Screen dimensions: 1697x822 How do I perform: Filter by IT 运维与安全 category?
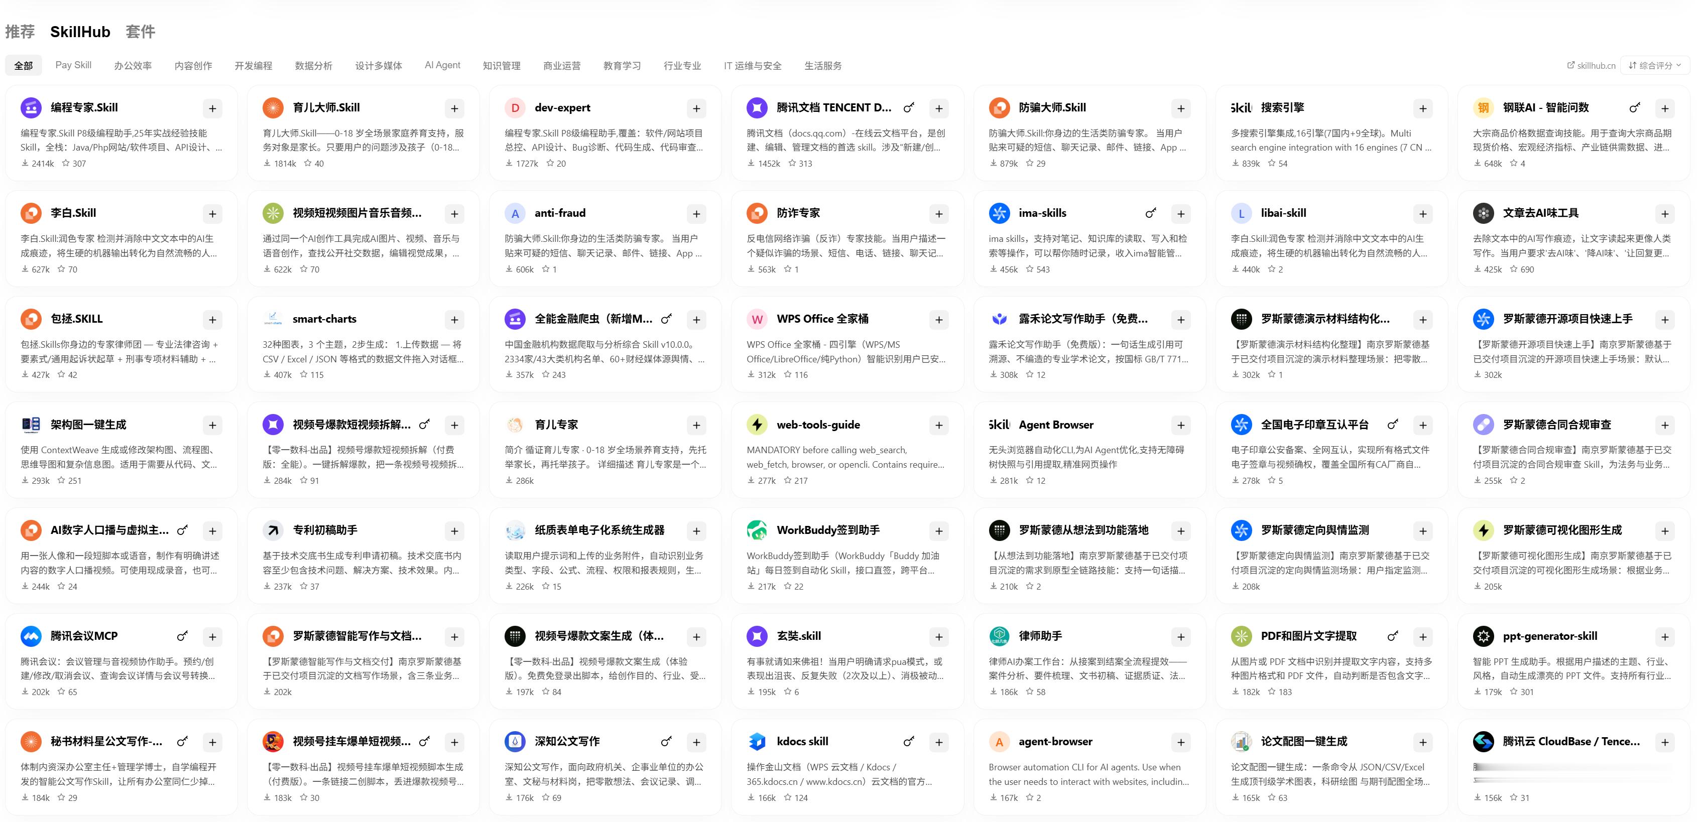[752, 65]
